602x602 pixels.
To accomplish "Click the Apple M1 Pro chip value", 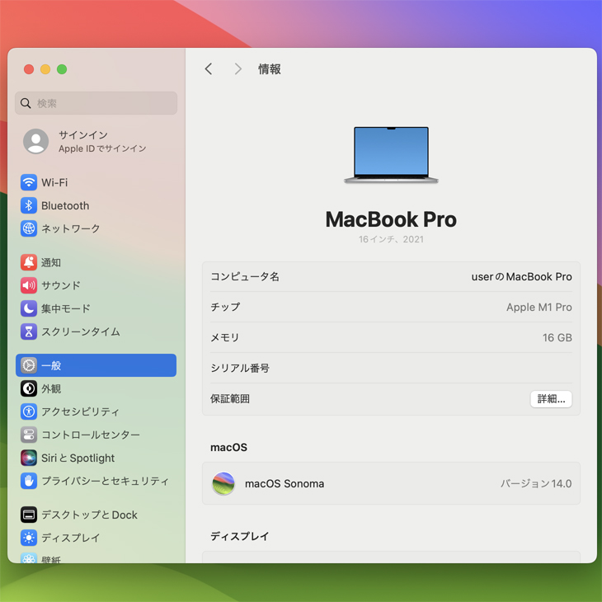I will 539,307.
